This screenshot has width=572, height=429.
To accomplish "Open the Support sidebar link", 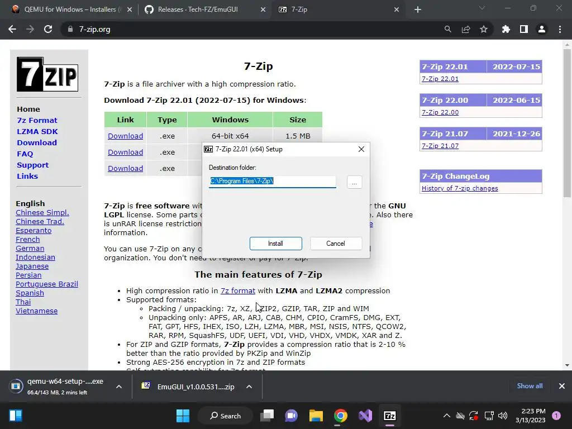I will pyautogui.click(x=32, y=165).
